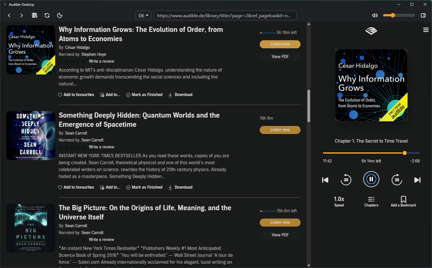Download Something Deeply Hidden

180,187
